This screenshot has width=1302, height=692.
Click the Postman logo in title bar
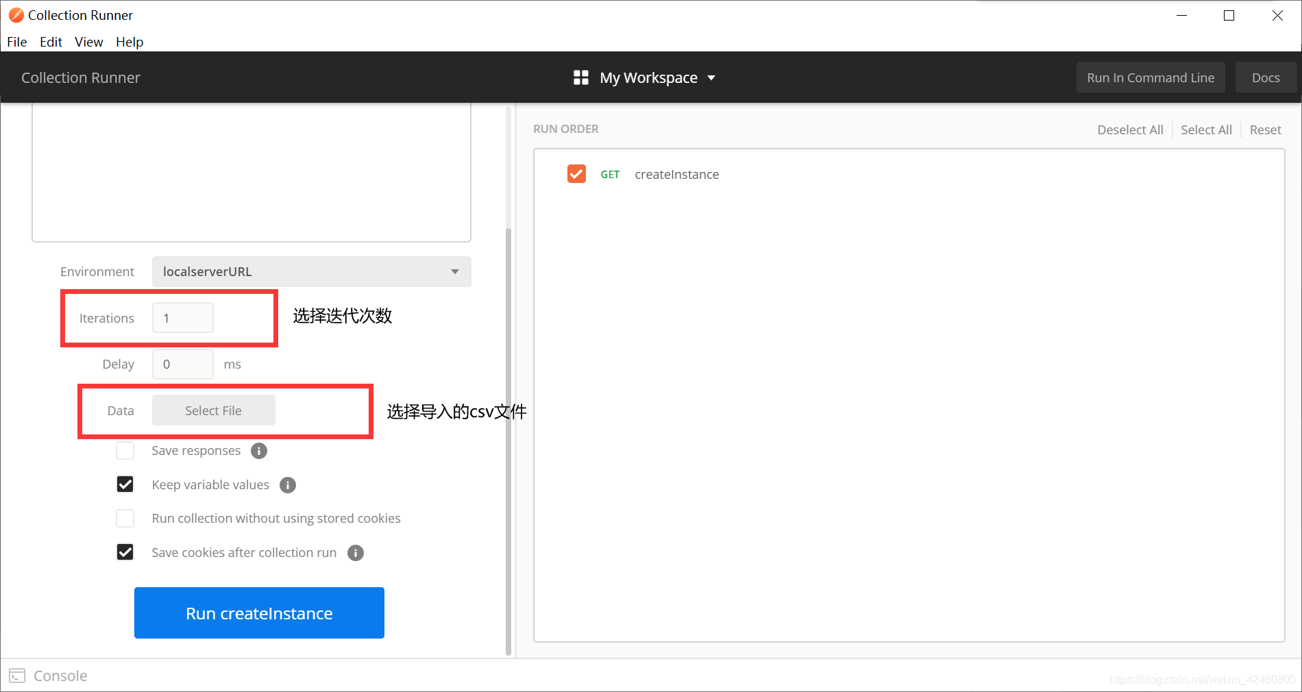pos(16,15)
